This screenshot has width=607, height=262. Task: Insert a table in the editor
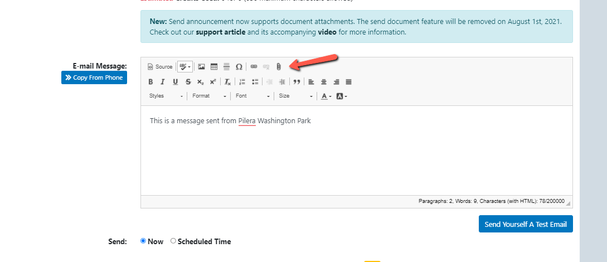[213, 66]
